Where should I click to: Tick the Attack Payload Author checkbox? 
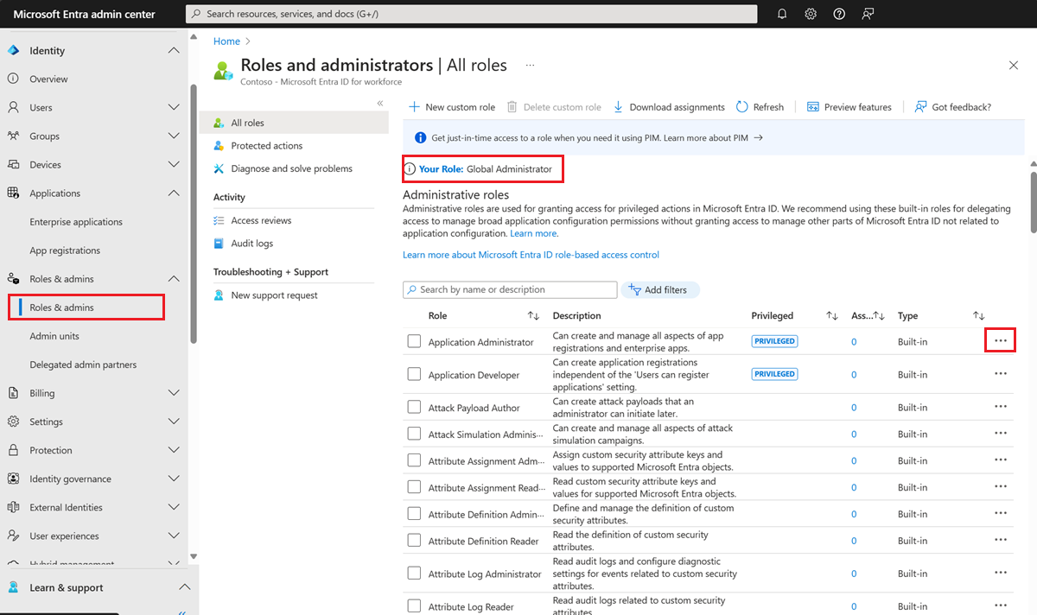(x=414, y=407)
